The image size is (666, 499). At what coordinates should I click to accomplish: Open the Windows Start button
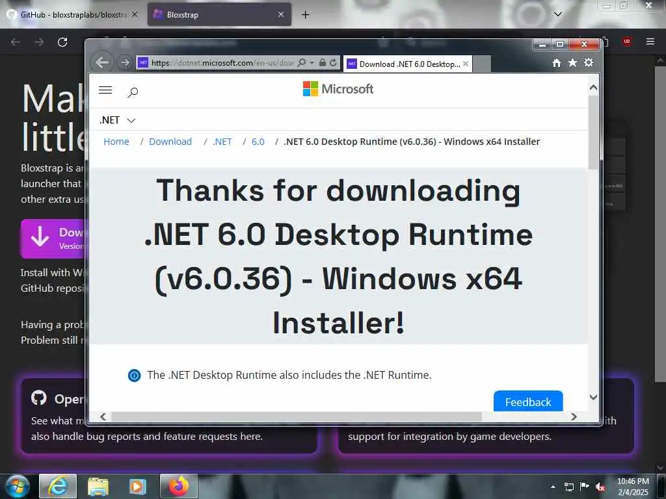[18, 486]
